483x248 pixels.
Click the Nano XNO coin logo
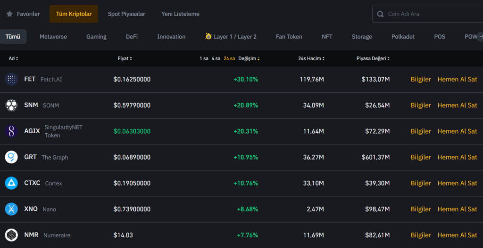click(11, 209)
